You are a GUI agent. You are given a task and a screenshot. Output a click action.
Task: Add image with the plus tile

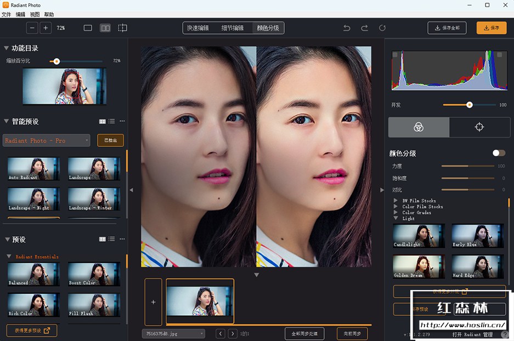click(x=154, y=302)
